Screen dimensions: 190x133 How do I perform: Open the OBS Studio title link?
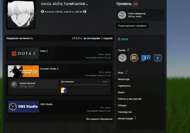point(46,104)
